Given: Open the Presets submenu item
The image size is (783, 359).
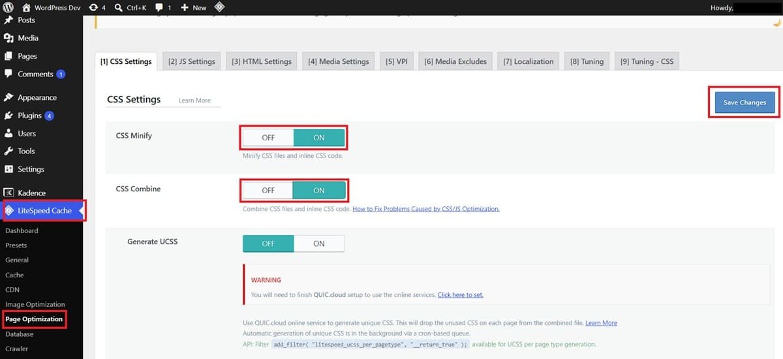Looking at the screenshot, I should (16, 245).
